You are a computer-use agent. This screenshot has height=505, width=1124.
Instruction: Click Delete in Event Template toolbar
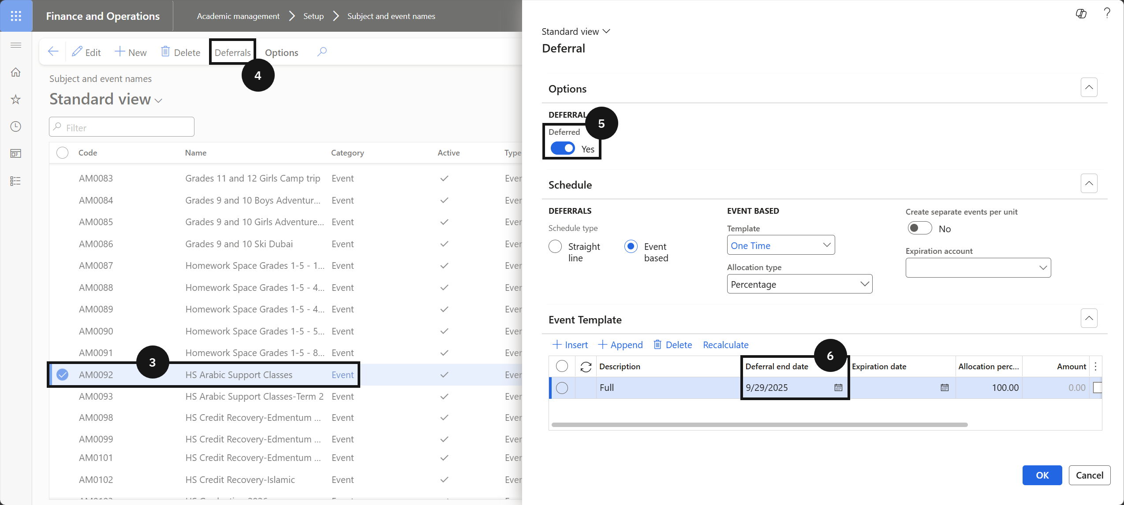pyautogui.click(x=672, y=345)
